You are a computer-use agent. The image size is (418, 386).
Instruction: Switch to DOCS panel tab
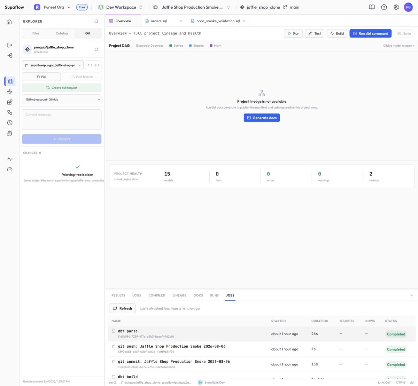198,296
